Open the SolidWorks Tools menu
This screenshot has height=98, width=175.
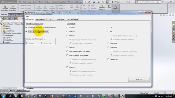tap(41, 2)
